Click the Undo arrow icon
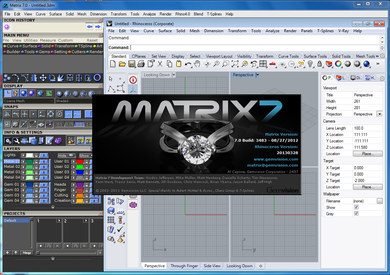390x275 pixels. pos(188,64)
